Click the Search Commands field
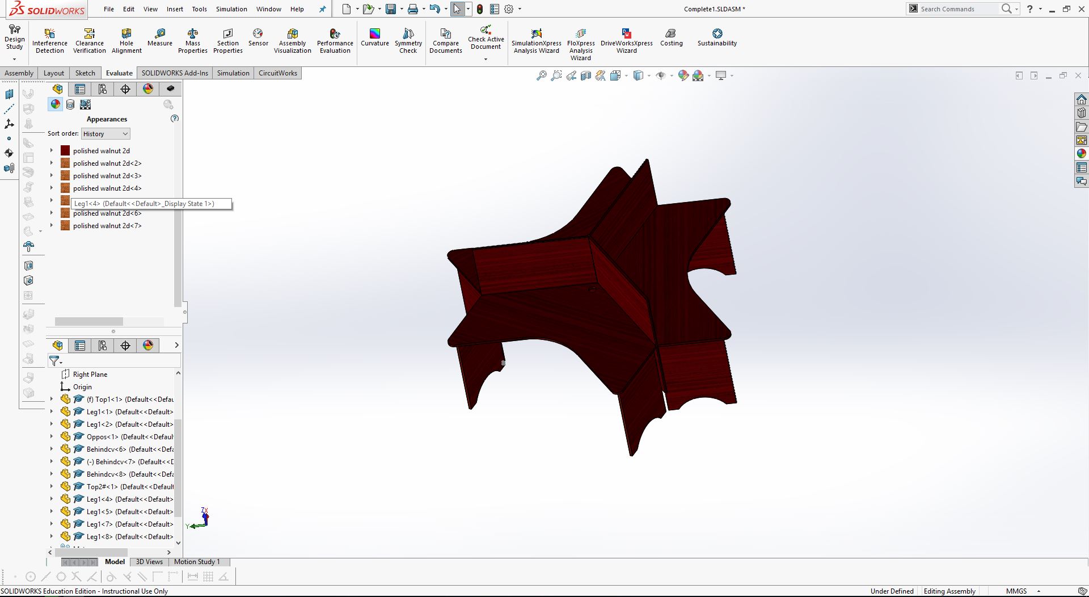The height and width of the screenshot is (597, 1089). point(959,9)
